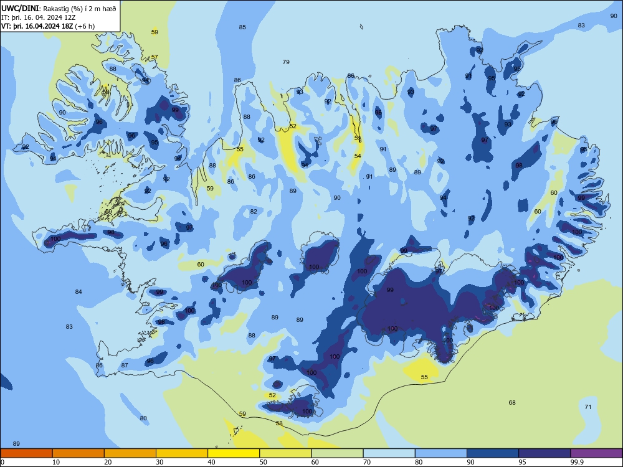Click the humidity value 68 over the ocean
Image resolution: width=623 pixels, height=467 pixels.
(x=512, y=403)
